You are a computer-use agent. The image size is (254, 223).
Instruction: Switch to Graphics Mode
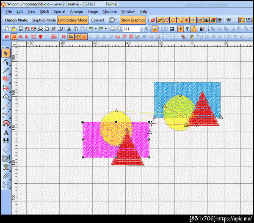tap(44, 20)
